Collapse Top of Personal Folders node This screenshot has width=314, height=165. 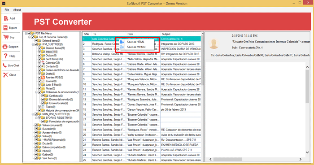point(29,37)
